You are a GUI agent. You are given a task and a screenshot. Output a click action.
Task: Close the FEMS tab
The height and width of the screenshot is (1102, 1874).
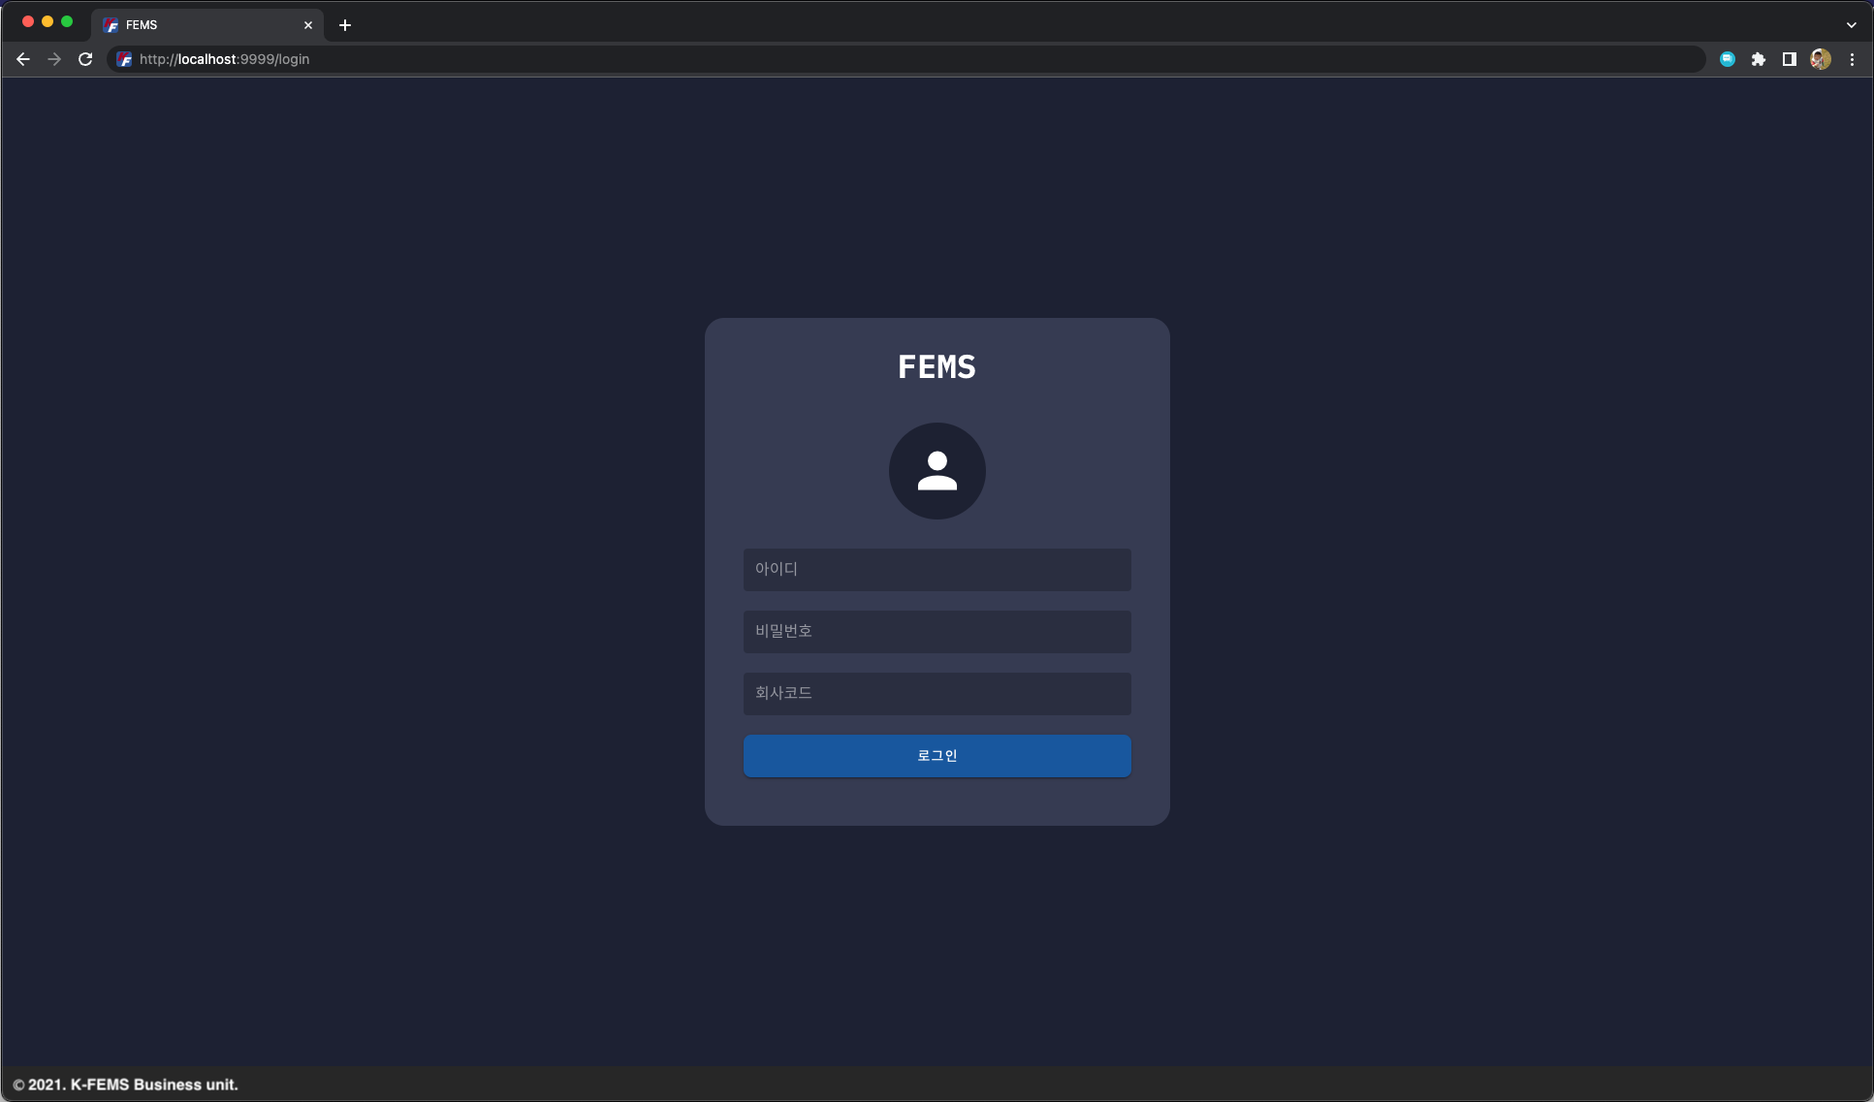(308, 25)
